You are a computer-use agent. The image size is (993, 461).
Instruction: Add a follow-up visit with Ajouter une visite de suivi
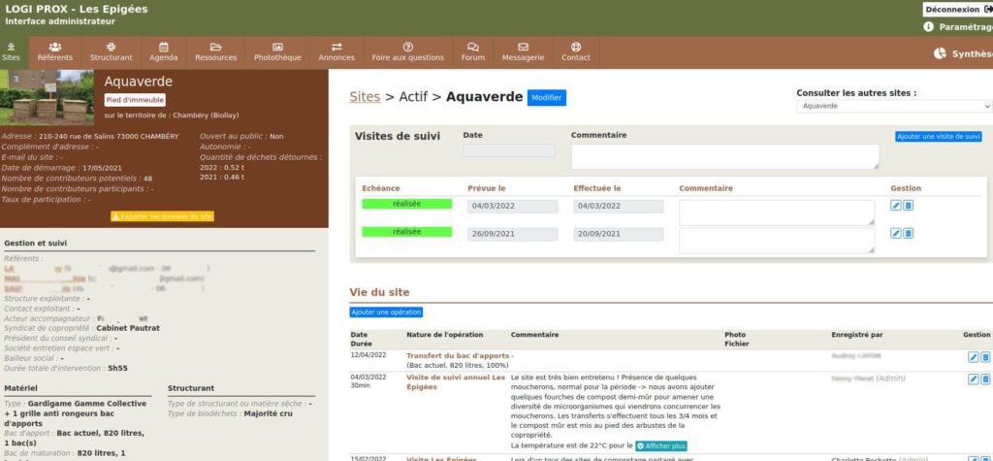click(x=938, y=137)
